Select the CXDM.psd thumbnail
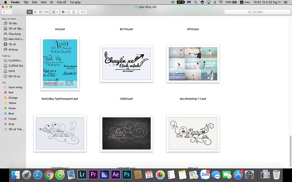 pos(127,64)
